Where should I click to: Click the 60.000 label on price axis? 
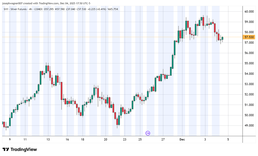click(x=249, y=11)
